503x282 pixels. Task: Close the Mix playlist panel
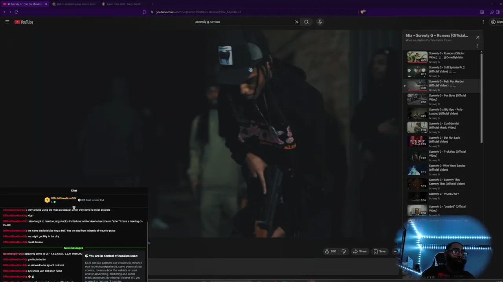coord(477,37)
